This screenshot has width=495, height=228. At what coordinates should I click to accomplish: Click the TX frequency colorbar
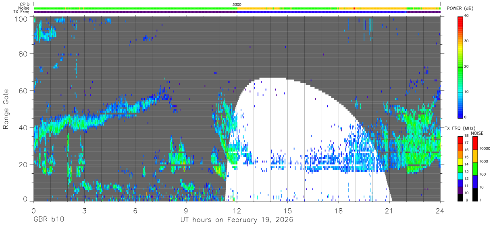click(460, 169)
